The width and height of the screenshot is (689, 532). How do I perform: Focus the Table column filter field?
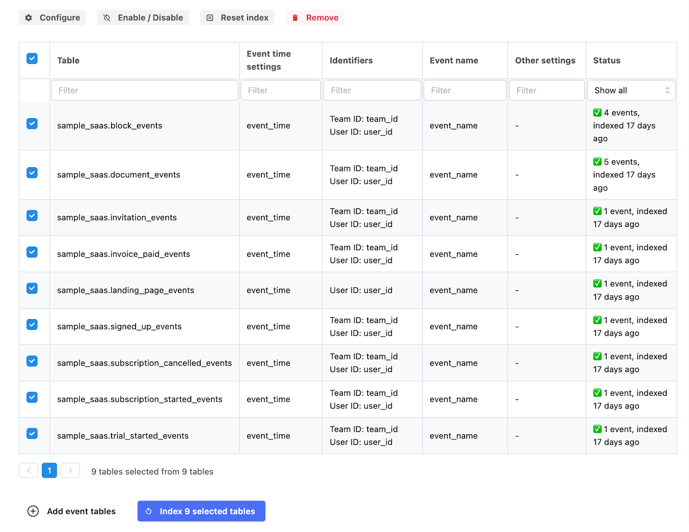coord(144,90)
